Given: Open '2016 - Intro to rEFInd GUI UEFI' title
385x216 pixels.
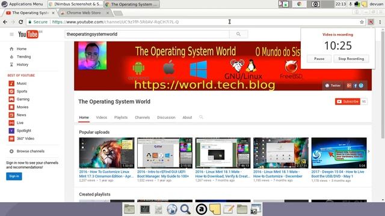Looking at the screenshot, I should tap(163, 174).
